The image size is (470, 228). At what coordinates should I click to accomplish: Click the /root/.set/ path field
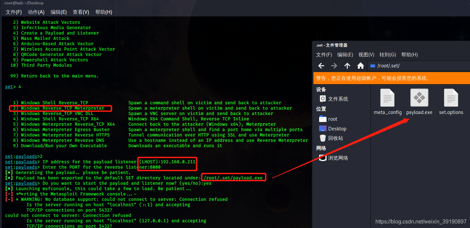click(x=419, y=66)
